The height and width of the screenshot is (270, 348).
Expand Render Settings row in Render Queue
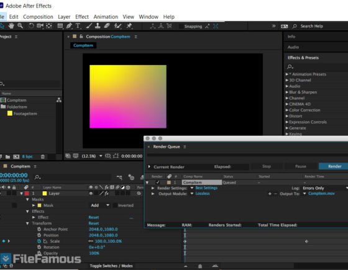coord(153,188)
